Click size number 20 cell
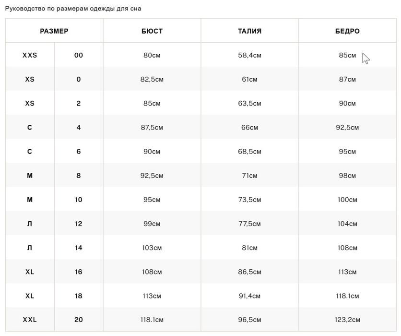 click(x=79, y=320)
